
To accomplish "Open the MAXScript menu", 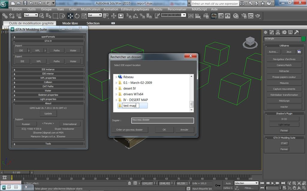I will coord(199,9).
